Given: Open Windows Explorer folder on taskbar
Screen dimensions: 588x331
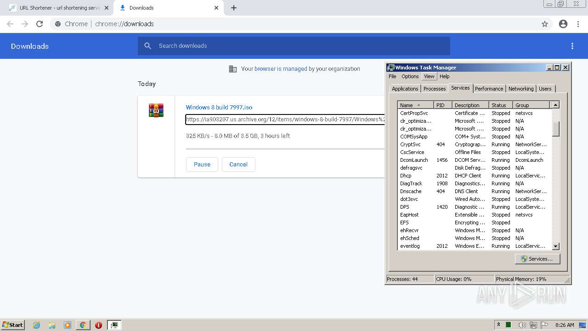Looking at the screenshot, I should coord(52,325).
